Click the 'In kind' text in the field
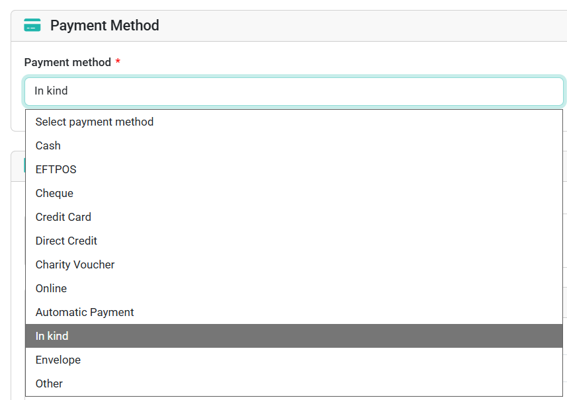 pos(51,91)
